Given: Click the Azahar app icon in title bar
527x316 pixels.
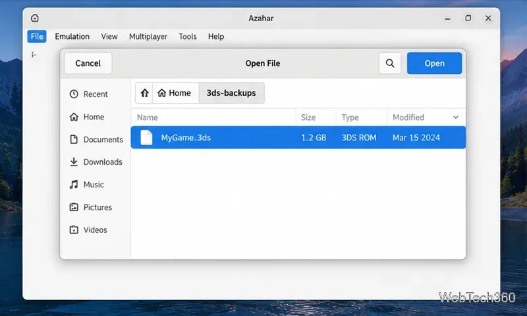Looking at the screenshot, I should (35, 18).
